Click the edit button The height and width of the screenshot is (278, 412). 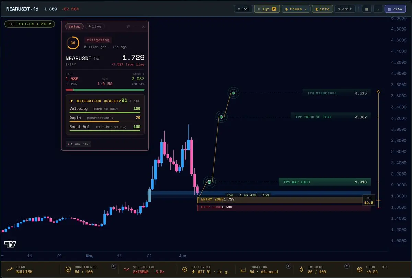pos(345,9)
